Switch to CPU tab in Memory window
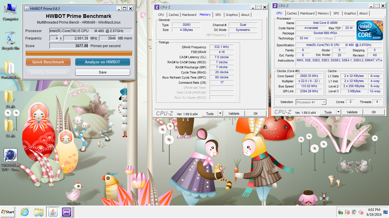 coord(161,15)
